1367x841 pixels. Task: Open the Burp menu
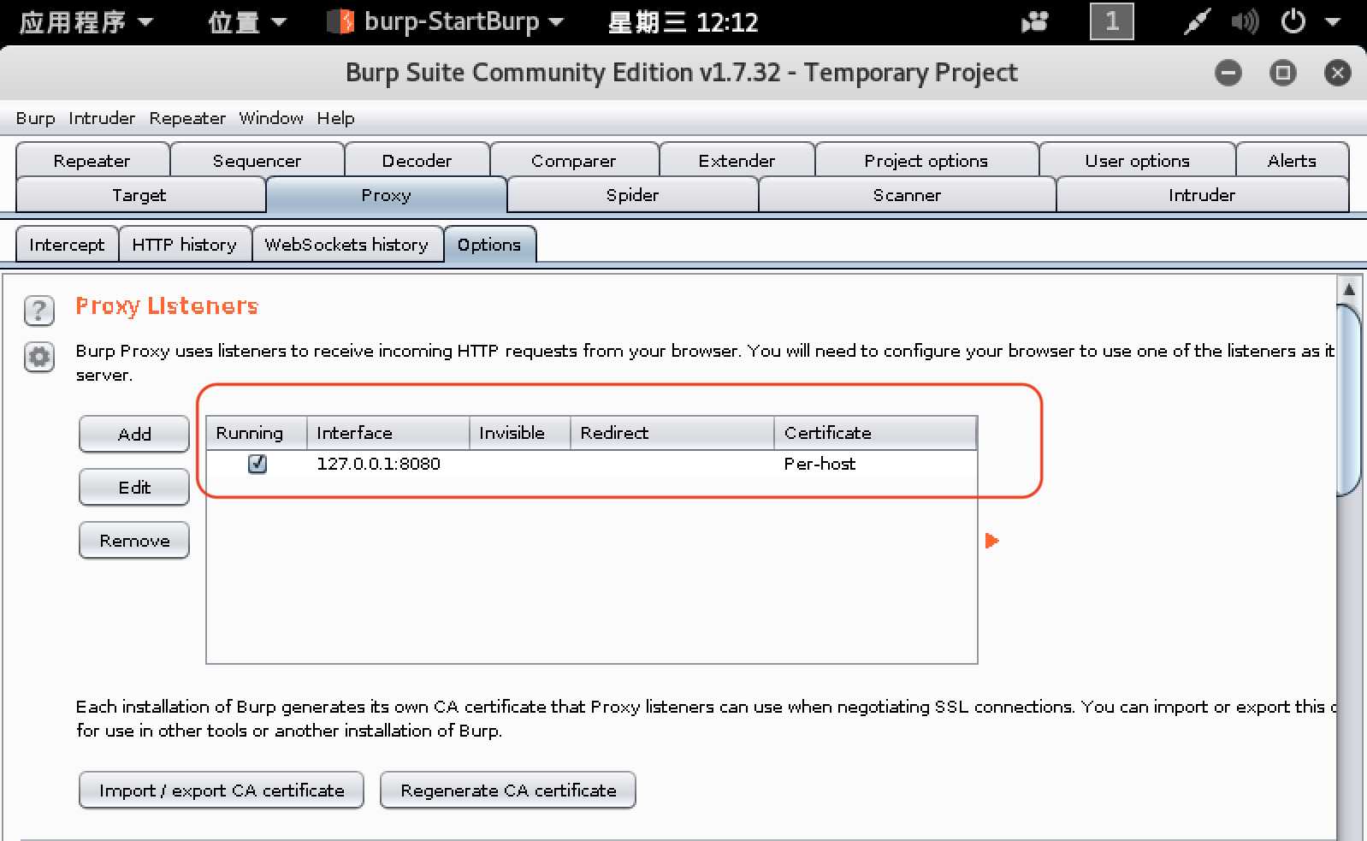point(35,118)
